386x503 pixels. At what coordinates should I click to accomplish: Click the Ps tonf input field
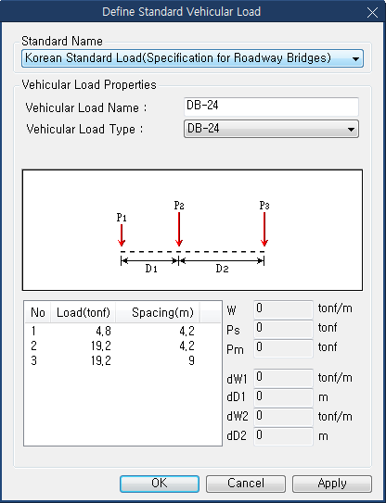click(283, 329)
